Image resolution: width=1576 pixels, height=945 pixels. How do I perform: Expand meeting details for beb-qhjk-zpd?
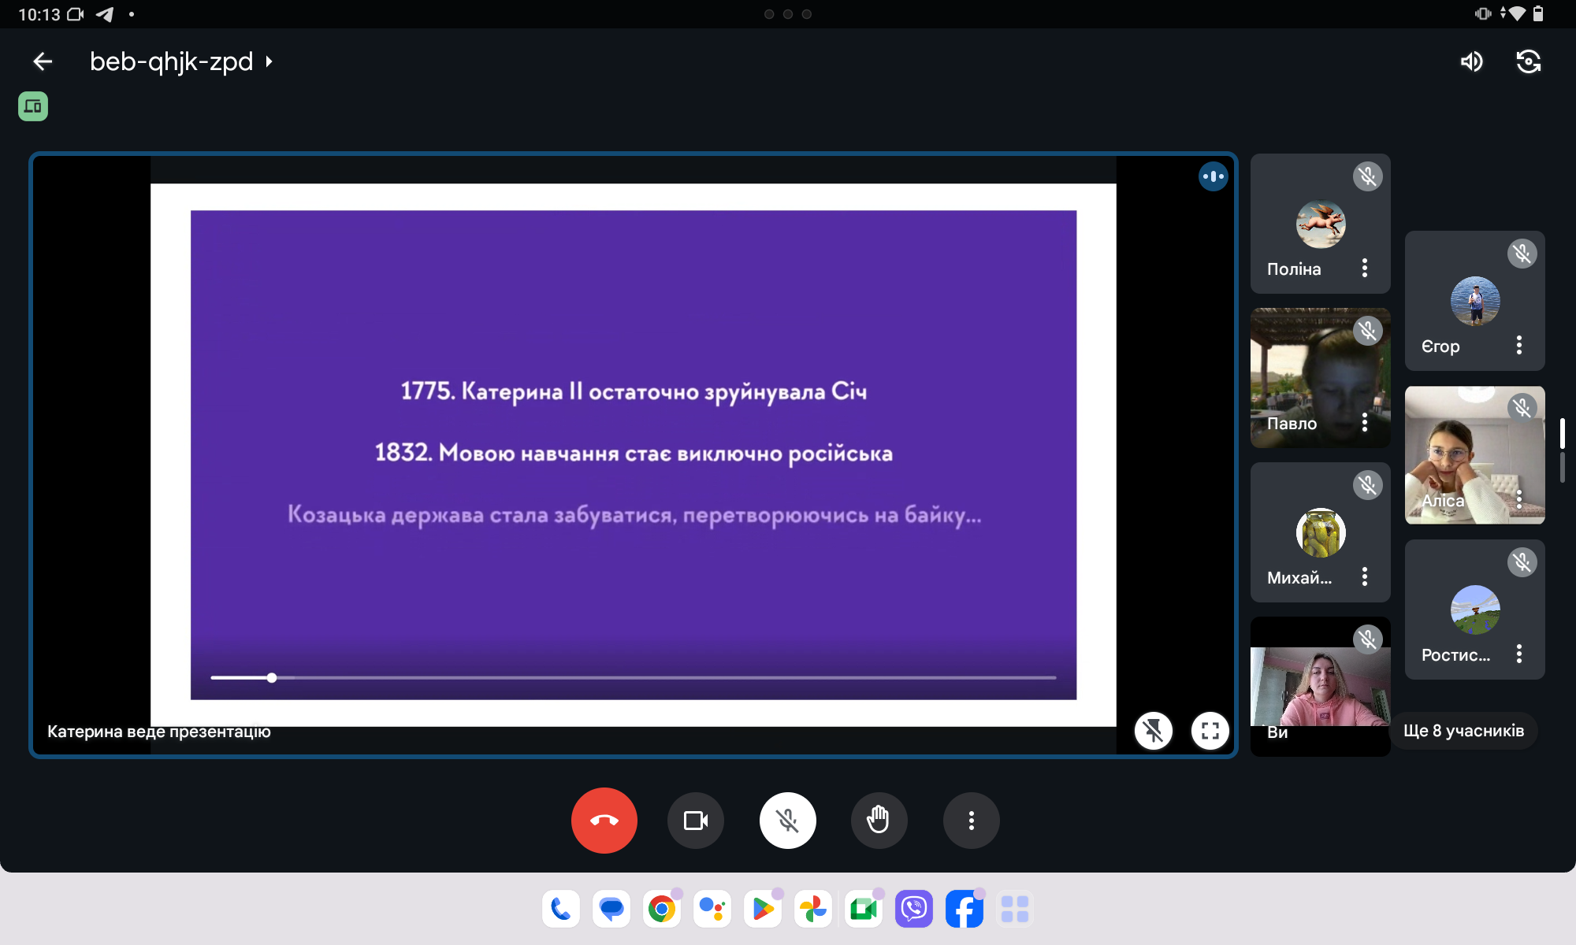click(269, 61)
